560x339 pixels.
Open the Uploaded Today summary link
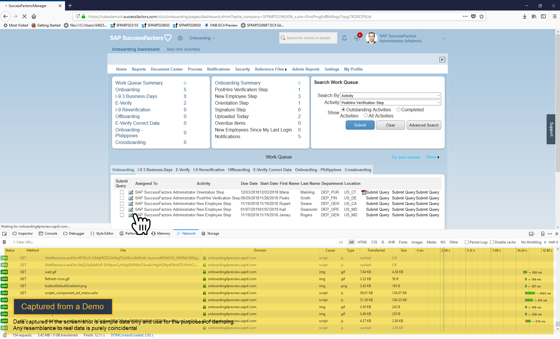click(x=232, y=117)
